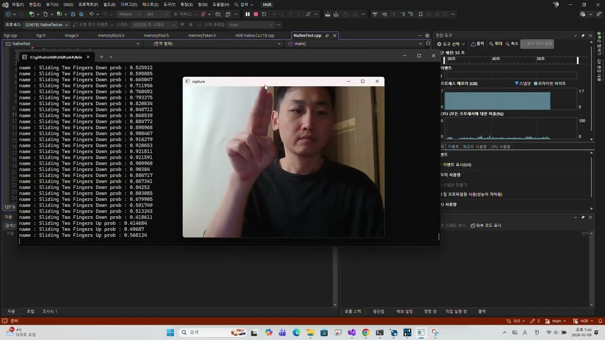Viewport: 605px width, 340px height.
Task: Open the 도구 선택 gear menu
Action: [451, 44]
